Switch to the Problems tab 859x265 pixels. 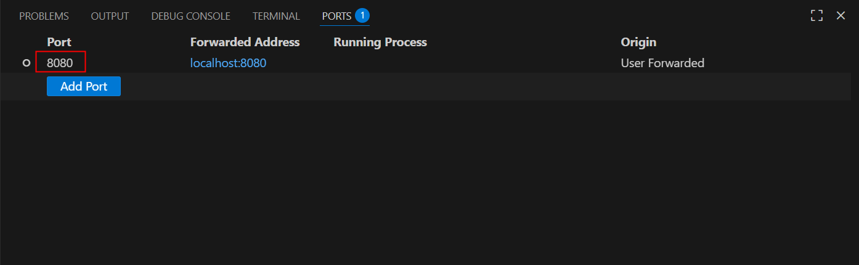(x=44, y=16)
